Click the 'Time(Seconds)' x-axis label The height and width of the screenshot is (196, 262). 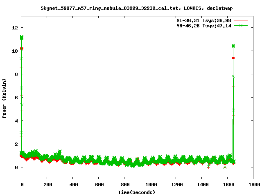[136, 192]
